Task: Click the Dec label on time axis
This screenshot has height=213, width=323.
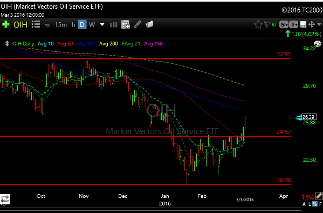Action: (123, 196)
